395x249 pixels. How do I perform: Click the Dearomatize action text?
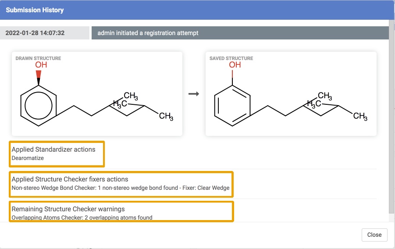[x=28, y=158]
